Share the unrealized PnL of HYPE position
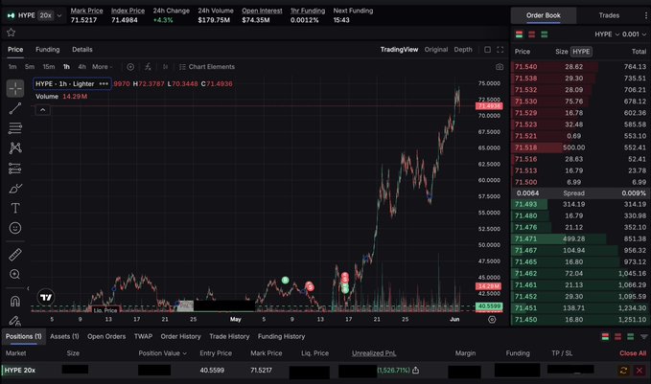Screen dimensions: 651x384 tap(415, 370)
